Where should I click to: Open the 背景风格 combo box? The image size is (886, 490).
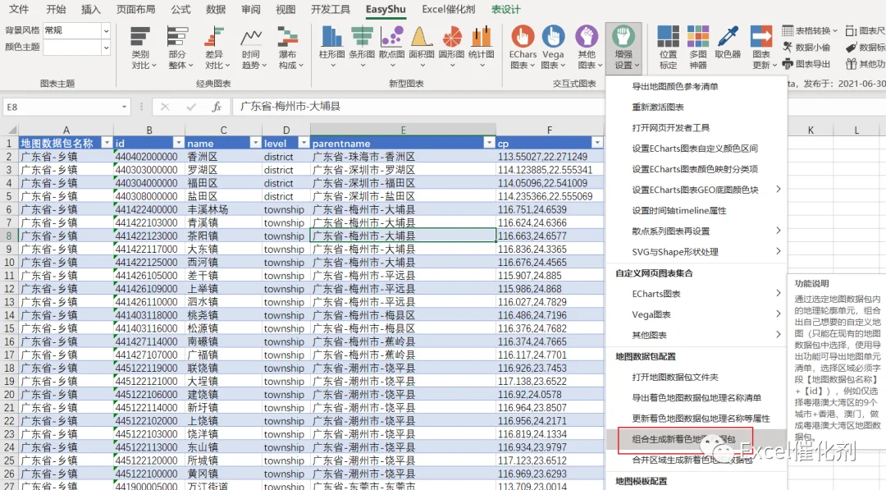click(76, 30)
